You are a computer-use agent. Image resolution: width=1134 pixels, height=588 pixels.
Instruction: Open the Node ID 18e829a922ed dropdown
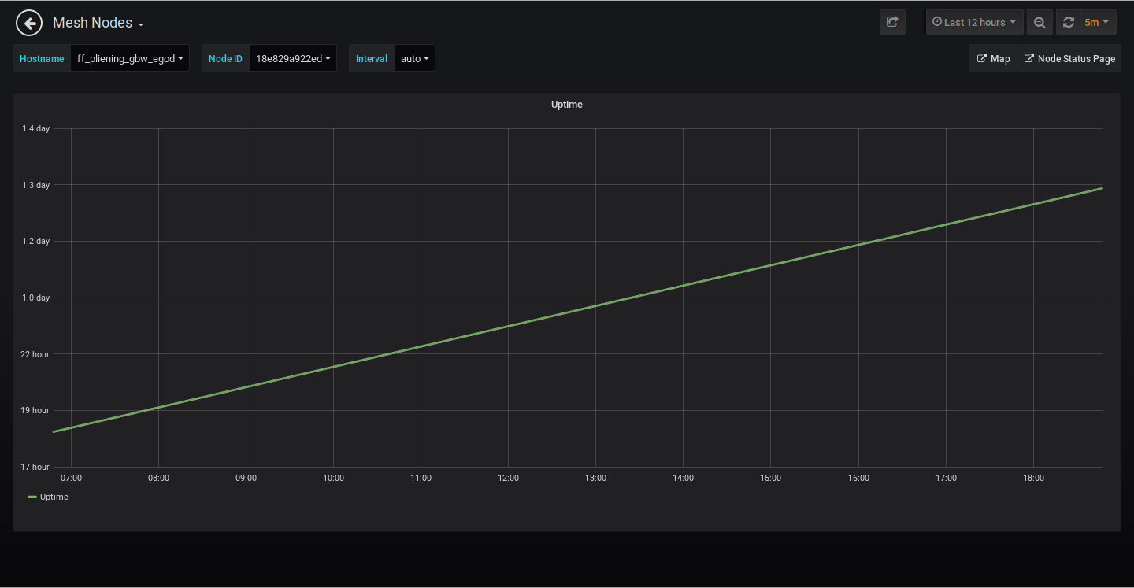point(292,58)
